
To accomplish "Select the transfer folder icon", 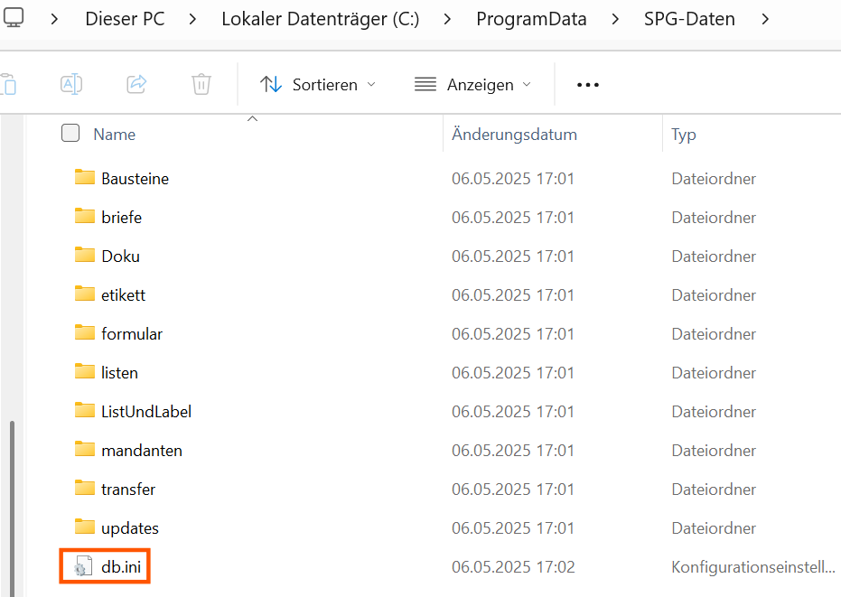I will coord(85,488).
